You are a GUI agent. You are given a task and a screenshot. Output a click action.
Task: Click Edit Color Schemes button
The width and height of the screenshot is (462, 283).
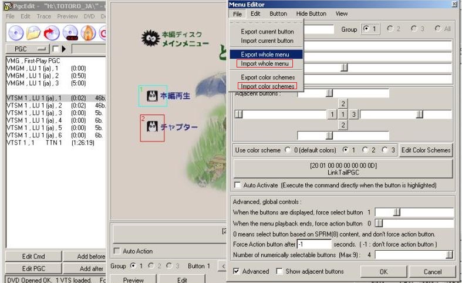(x=426, y=150)
